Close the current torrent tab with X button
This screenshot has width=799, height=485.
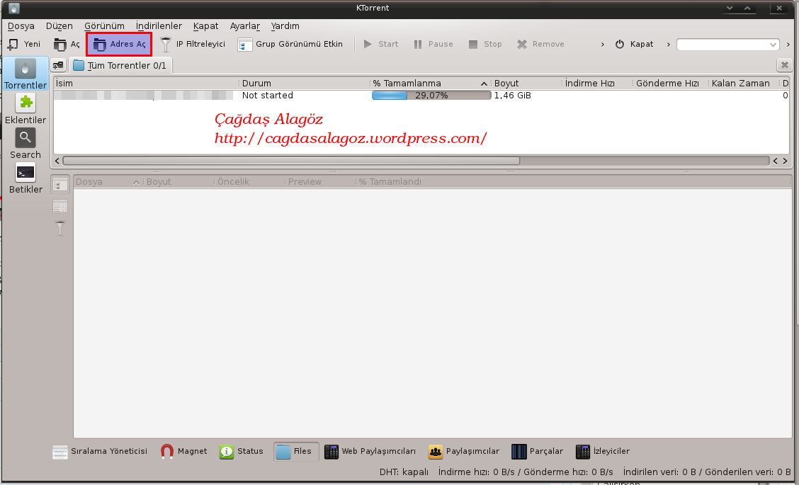[x=785, y=64]
